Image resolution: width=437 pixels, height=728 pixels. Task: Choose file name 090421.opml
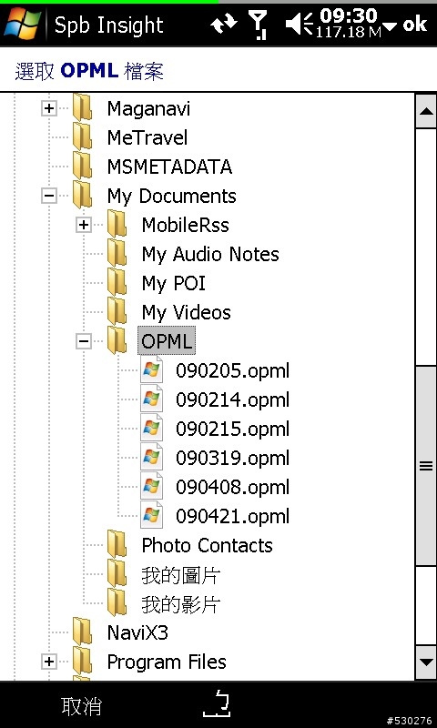[233, 516]
